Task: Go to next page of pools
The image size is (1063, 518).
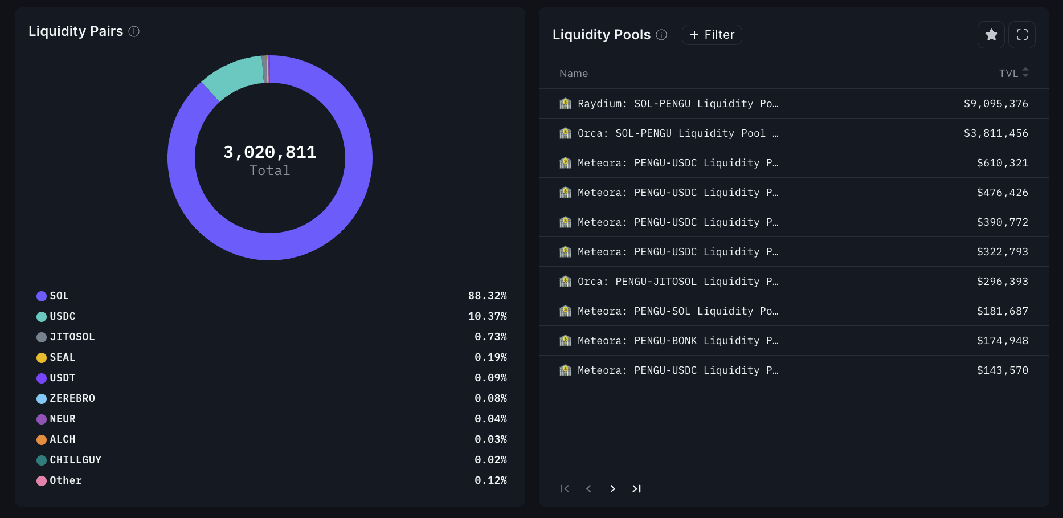Action: (x=612, y=488)
